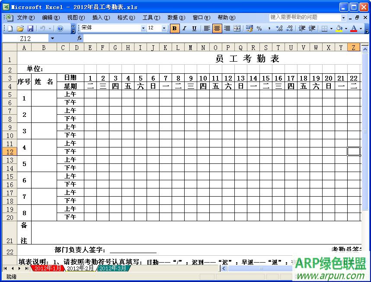Image resolution: width=371 pixels, height=282 pixels.
Task: Create a new workbook
Action: (10, 28)
